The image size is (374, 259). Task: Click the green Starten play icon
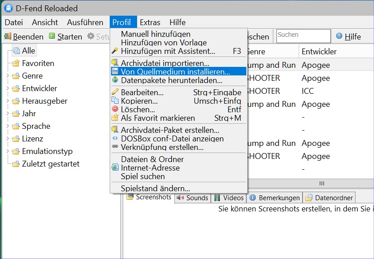click(x=52, y=36)
